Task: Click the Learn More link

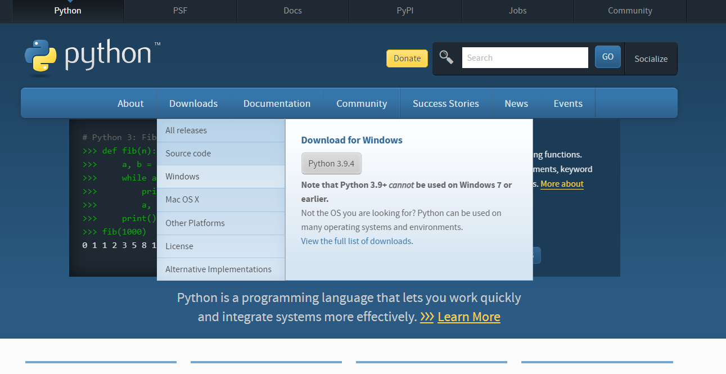Action: click(469, 317)
